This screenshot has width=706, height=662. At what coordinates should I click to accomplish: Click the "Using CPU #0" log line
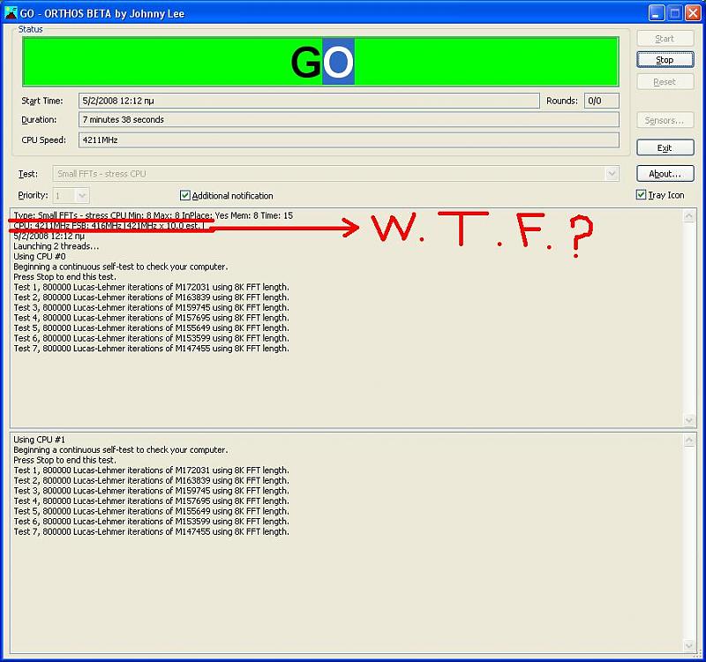(x=40, y=257)
